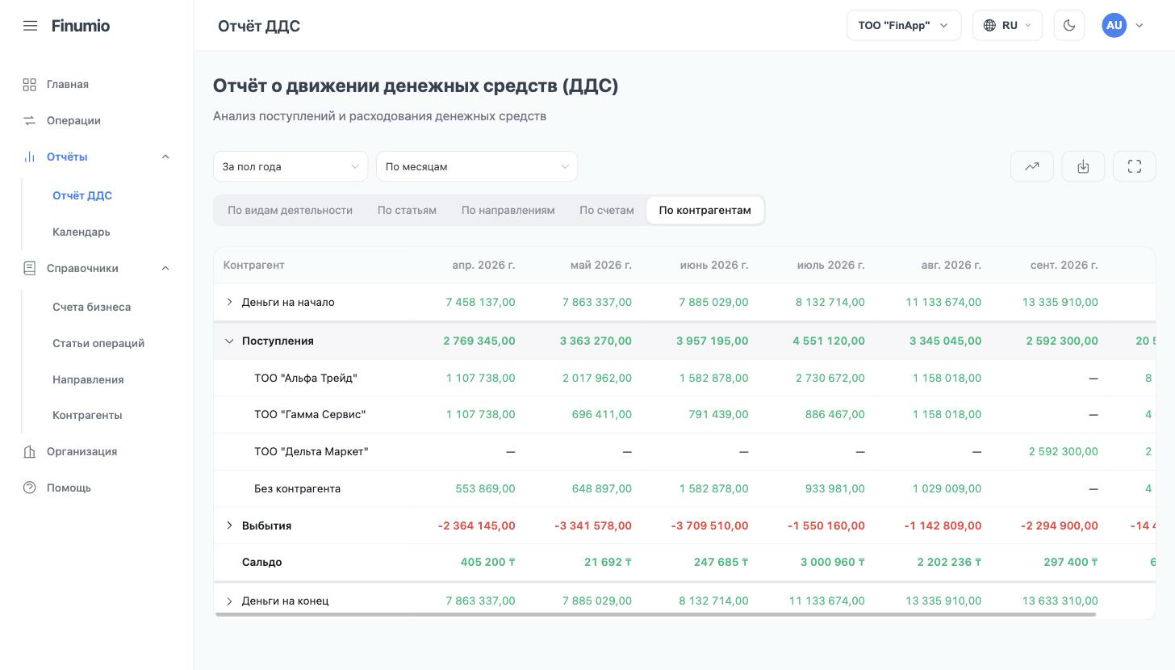Screen dimensions: 1175x670
Task: Click the Организация building icon
Action: coord(30,451)
